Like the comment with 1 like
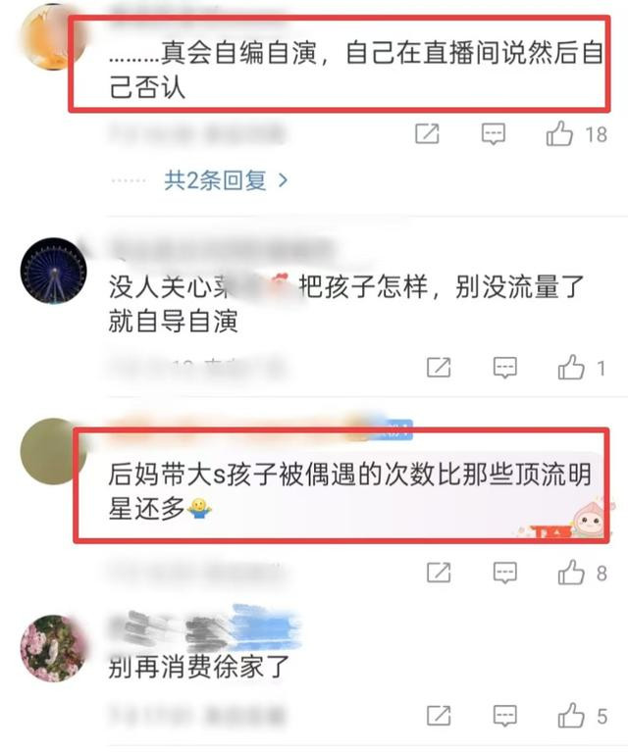Viewport: 628px width, 752px height. [x=571, y=367]
